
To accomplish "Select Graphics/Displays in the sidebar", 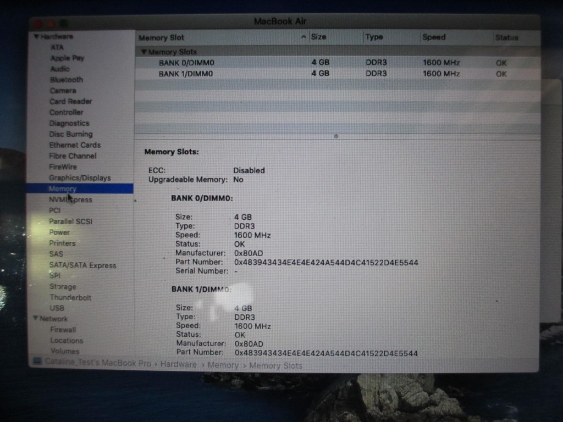I will click(80, 178).
